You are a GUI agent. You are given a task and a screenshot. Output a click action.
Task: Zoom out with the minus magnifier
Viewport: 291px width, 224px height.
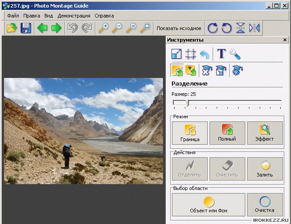[x=117, y=28]
